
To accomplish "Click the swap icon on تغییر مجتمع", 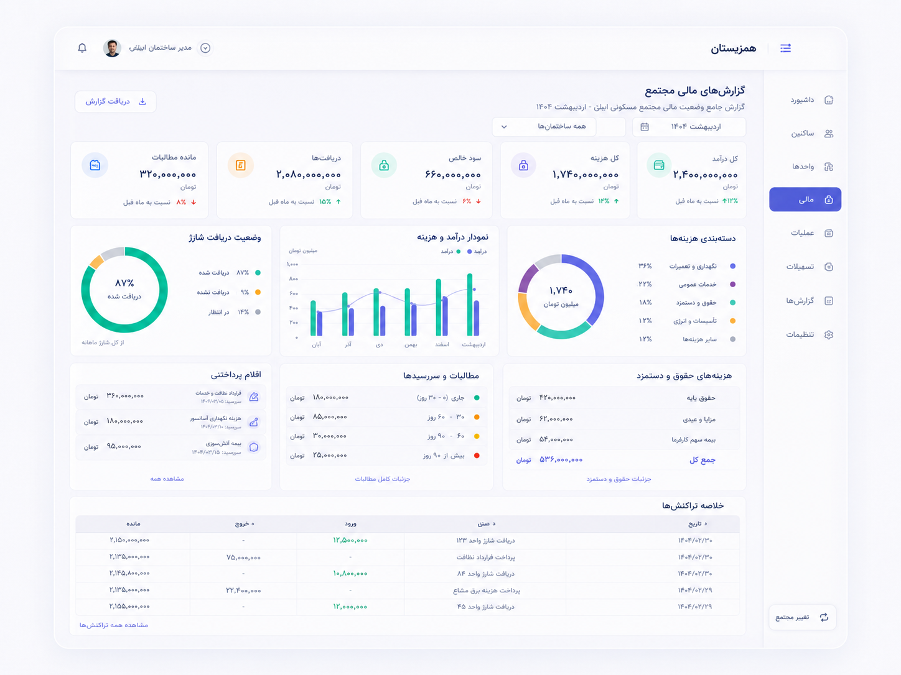I will (x=824, y=617).
